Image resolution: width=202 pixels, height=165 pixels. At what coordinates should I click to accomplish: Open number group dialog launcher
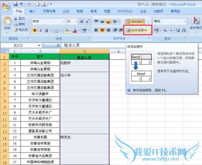click(185, 38)
